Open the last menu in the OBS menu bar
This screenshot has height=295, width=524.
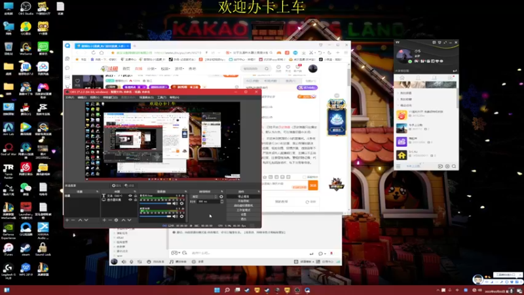click(174, 97)
